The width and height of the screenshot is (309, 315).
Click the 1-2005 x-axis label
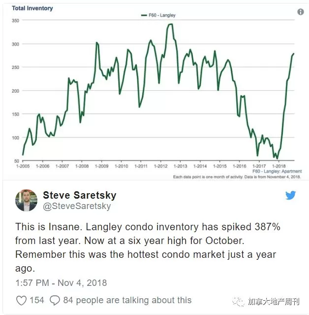coord(23,166)
